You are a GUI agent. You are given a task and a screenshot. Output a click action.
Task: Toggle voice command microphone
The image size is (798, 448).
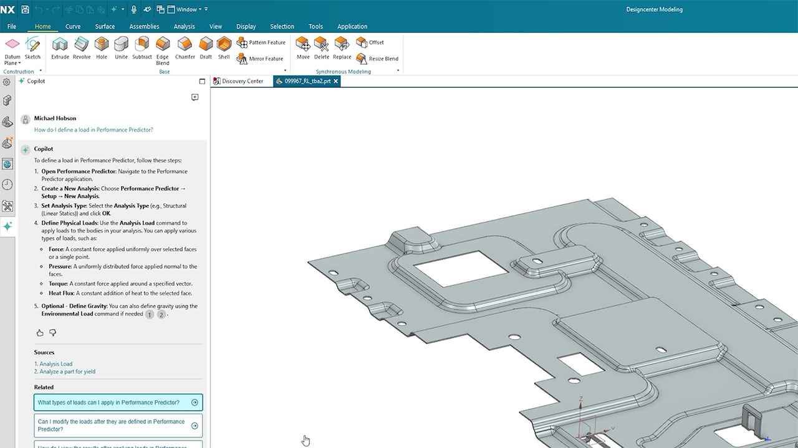pos(133,9)
